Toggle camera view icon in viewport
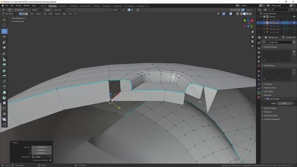The height and width of the screenshot is (167, 297). coord(252,41)
